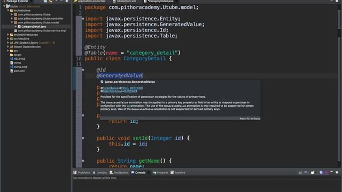The width and height of the screenshot is (342, 192).
Task: Collapse the src/main/java folder
Action: [x=8, y=11]
